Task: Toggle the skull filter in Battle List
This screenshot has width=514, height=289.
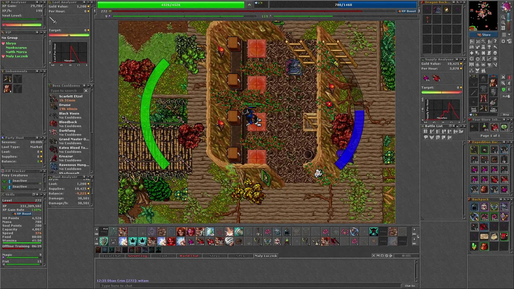Action: coord(438,137)
